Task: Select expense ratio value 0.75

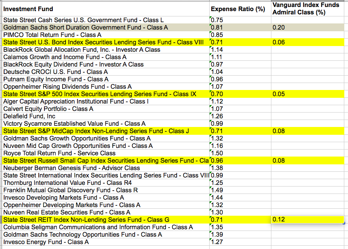Action: click(240, 20)
